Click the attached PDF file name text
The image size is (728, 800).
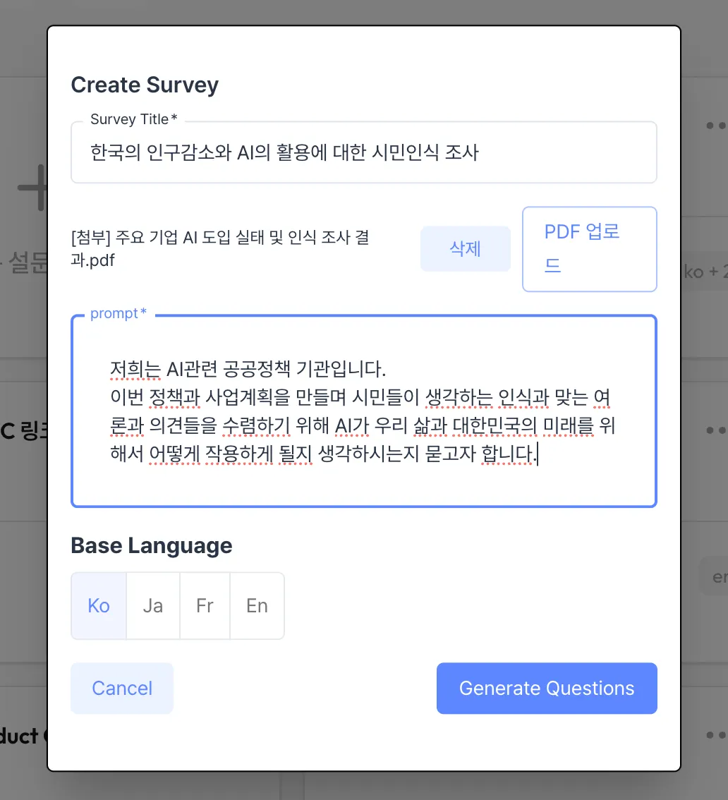(x=220, y=248)
